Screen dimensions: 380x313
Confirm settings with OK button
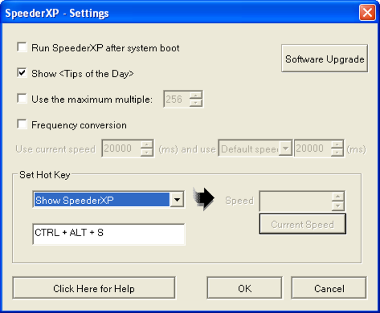point(245,288)
